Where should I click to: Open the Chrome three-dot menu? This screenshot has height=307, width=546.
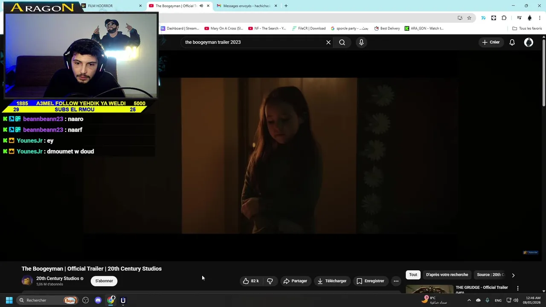pos(540,18)
